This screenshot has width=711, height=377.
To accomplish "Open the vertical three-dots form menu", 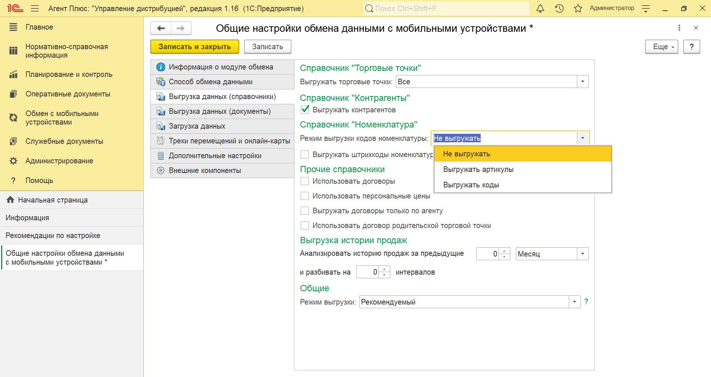I will click(679, 28).
